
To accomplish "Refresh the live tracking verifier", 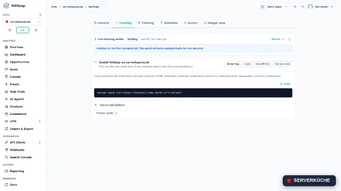I will [289, 39].
